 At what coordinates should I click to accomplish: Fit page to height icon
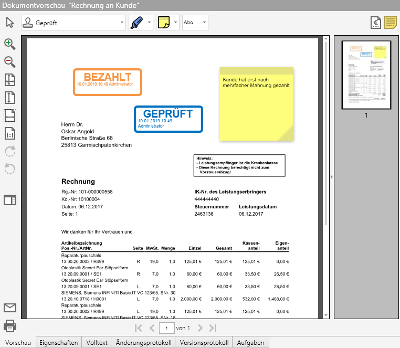click(10, 98)
